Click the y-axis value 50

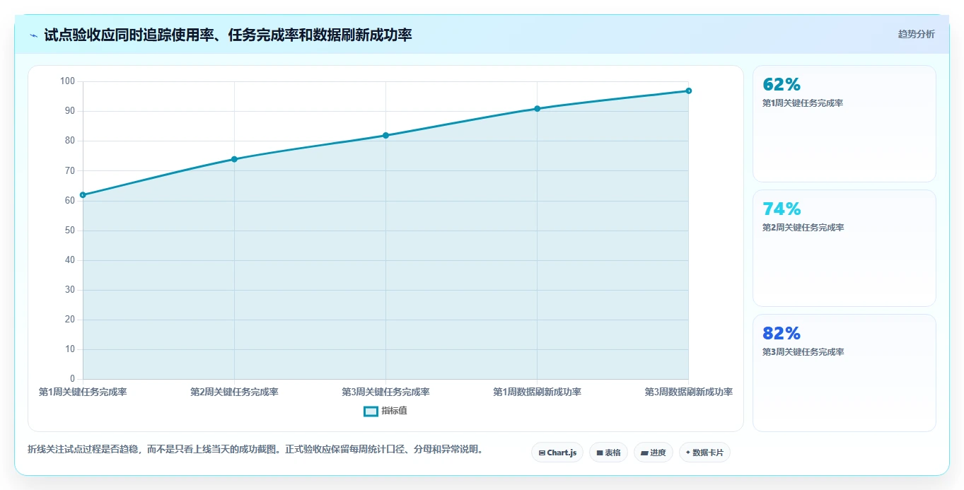click(x=69, y=231)
